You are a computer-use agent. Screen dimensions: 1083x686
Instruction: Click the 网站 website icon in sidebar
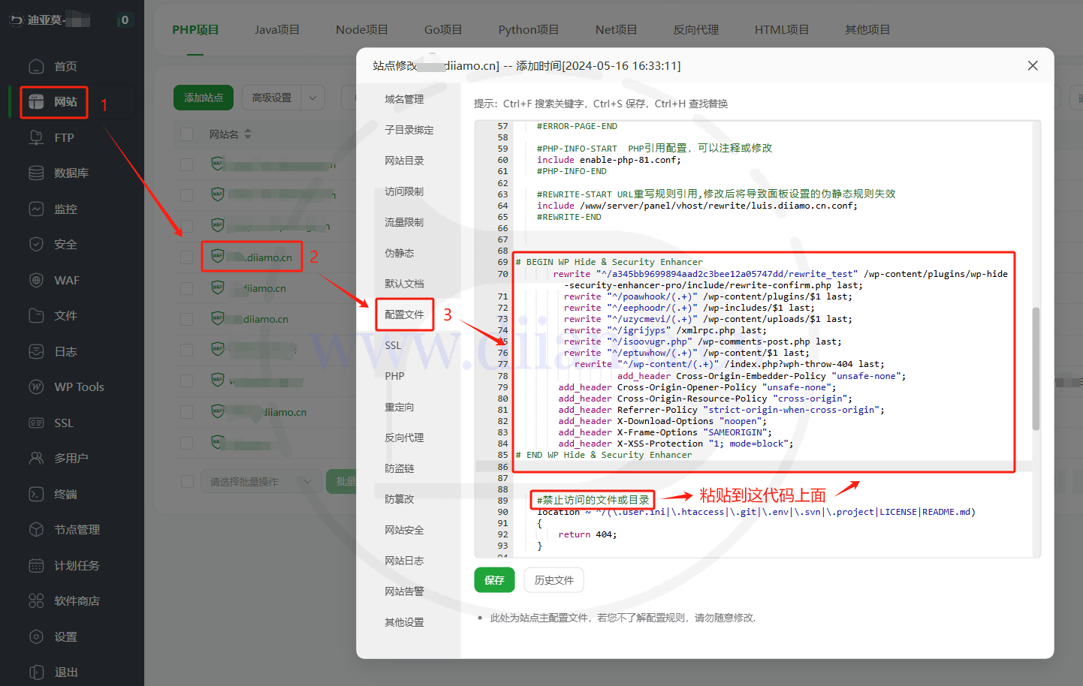(36, 102)
